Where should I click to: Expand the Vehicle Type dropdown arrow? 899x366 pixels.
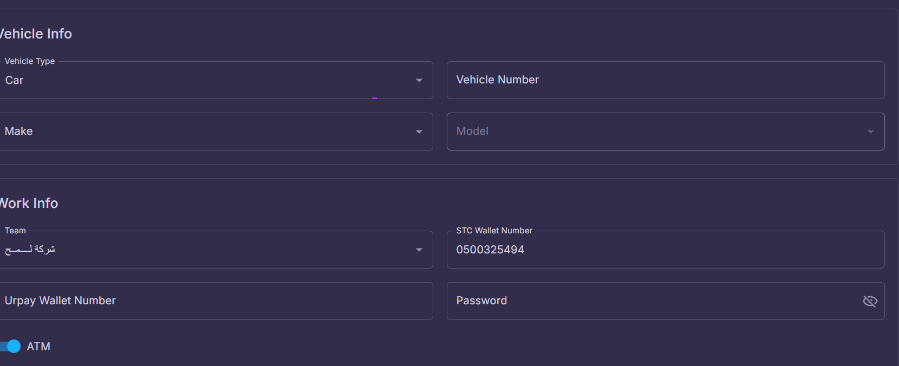[419, 80]
